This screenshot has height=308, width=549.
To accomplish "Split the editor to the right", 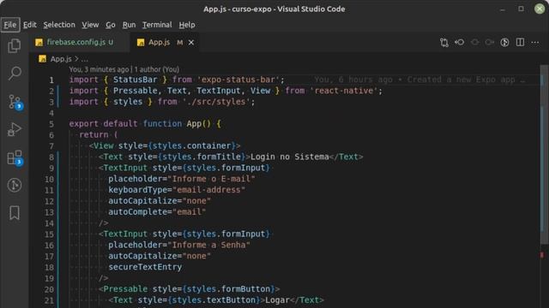I will (x=520, y=43).
